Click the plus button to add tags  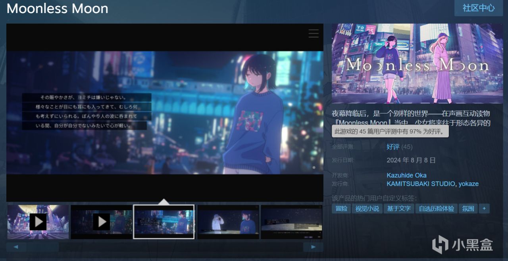[x=484, y=208]
